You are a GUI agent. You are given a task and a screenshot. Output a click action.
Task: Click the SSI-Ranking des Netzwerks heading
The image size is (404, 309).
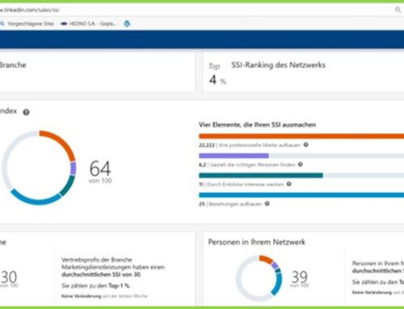coord(278,65)
